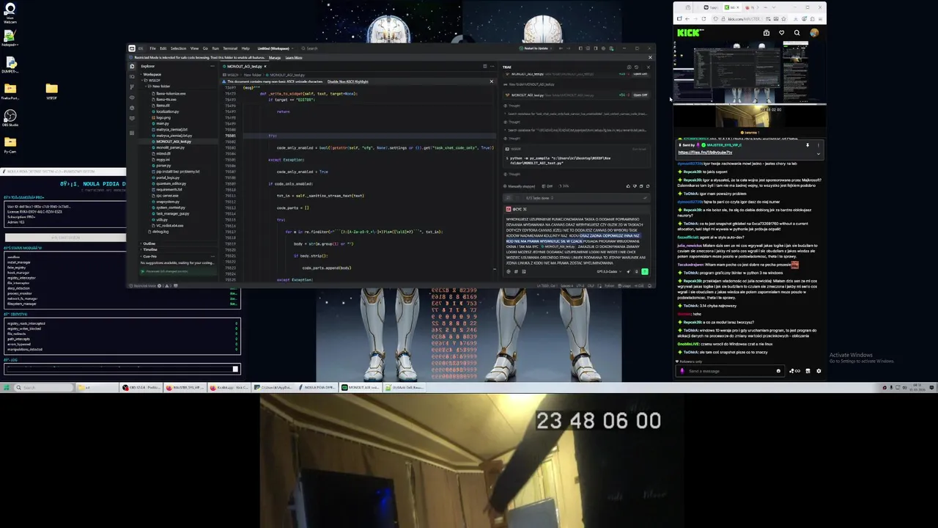The image size is (938, 528).
Task: Unpin the pinned chat message in Kick
Action: coord(808,145)
